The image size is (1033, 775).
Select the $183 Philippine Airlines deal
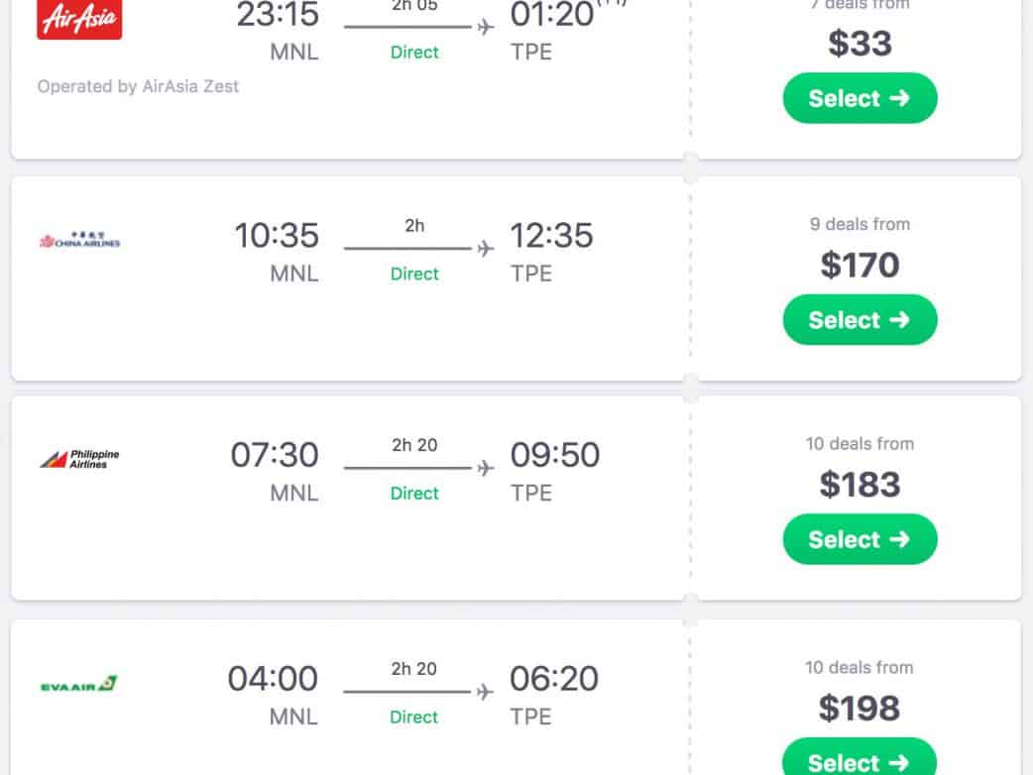pos(860,539)
